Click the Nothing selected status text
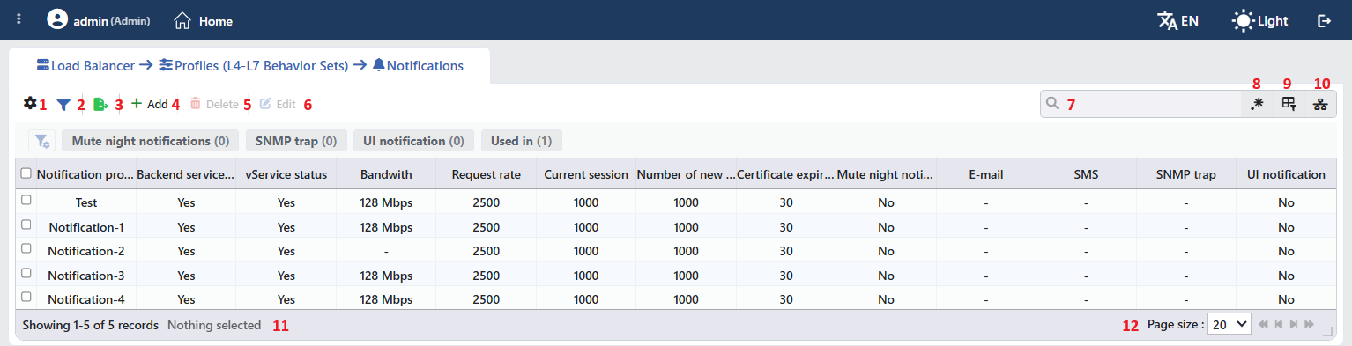This screenshot has width=1352, height=346. pyautogui.click(x=214, y=325)
